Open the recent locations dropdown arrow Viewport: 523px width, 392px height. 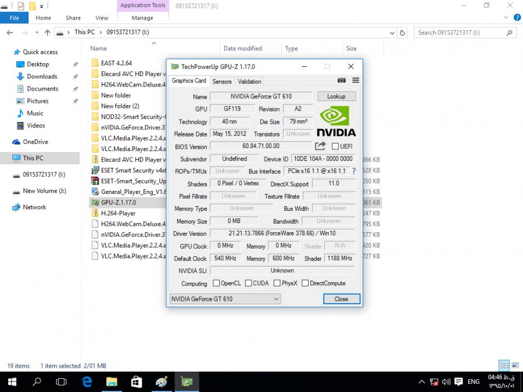tap(37, 33)
